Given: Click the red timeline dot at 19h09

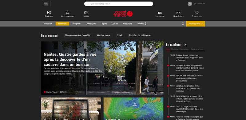Looking at the screenshot, I should coord(168,66).
